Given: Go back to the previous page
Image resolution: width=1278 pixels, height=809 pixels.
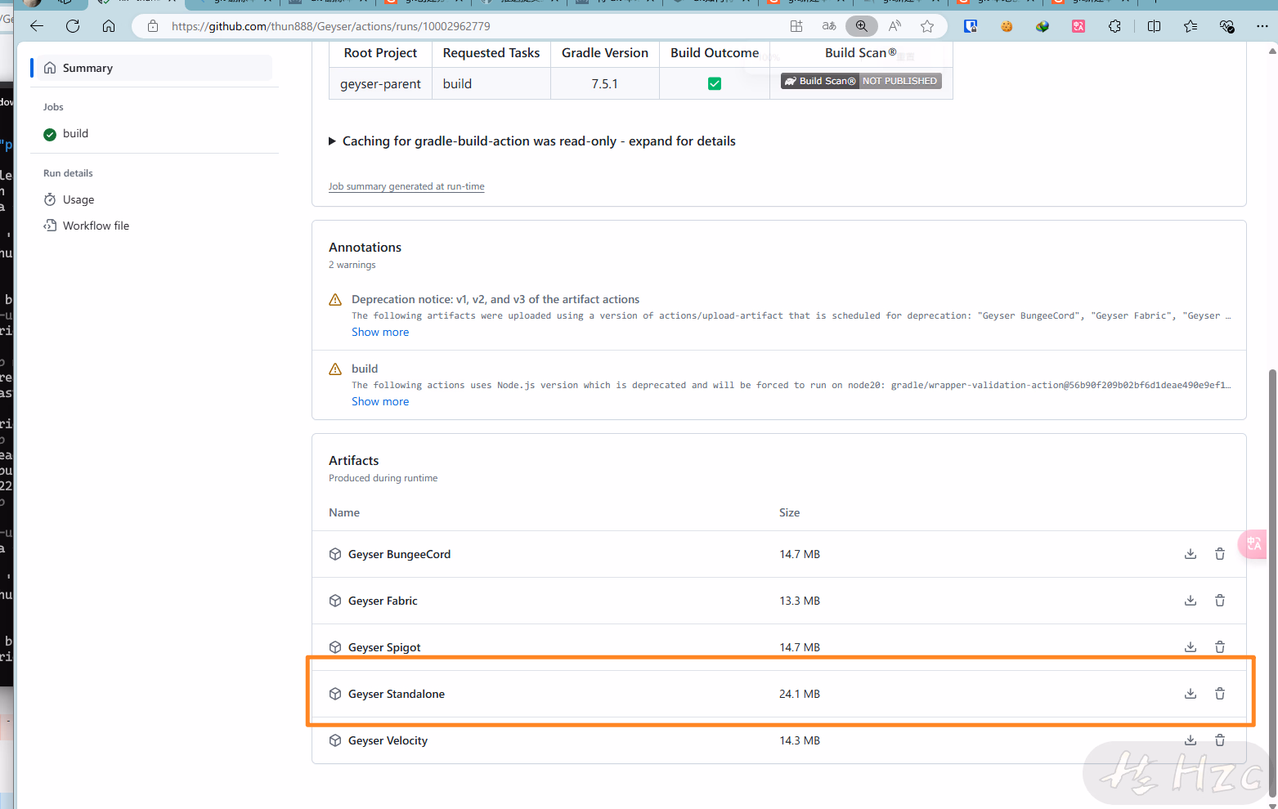Looking at the screenshot, I should (x=37, y=26).
